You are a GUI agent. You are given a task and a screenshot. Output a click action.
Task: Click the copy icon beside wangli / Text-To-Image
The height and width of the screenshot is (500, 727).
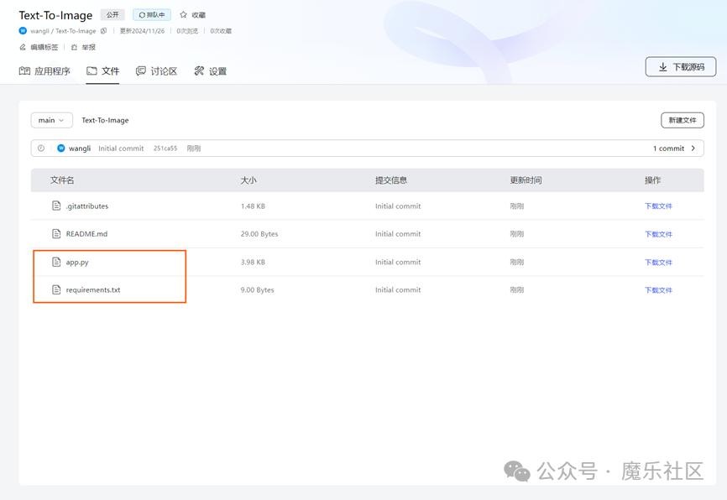103,31
